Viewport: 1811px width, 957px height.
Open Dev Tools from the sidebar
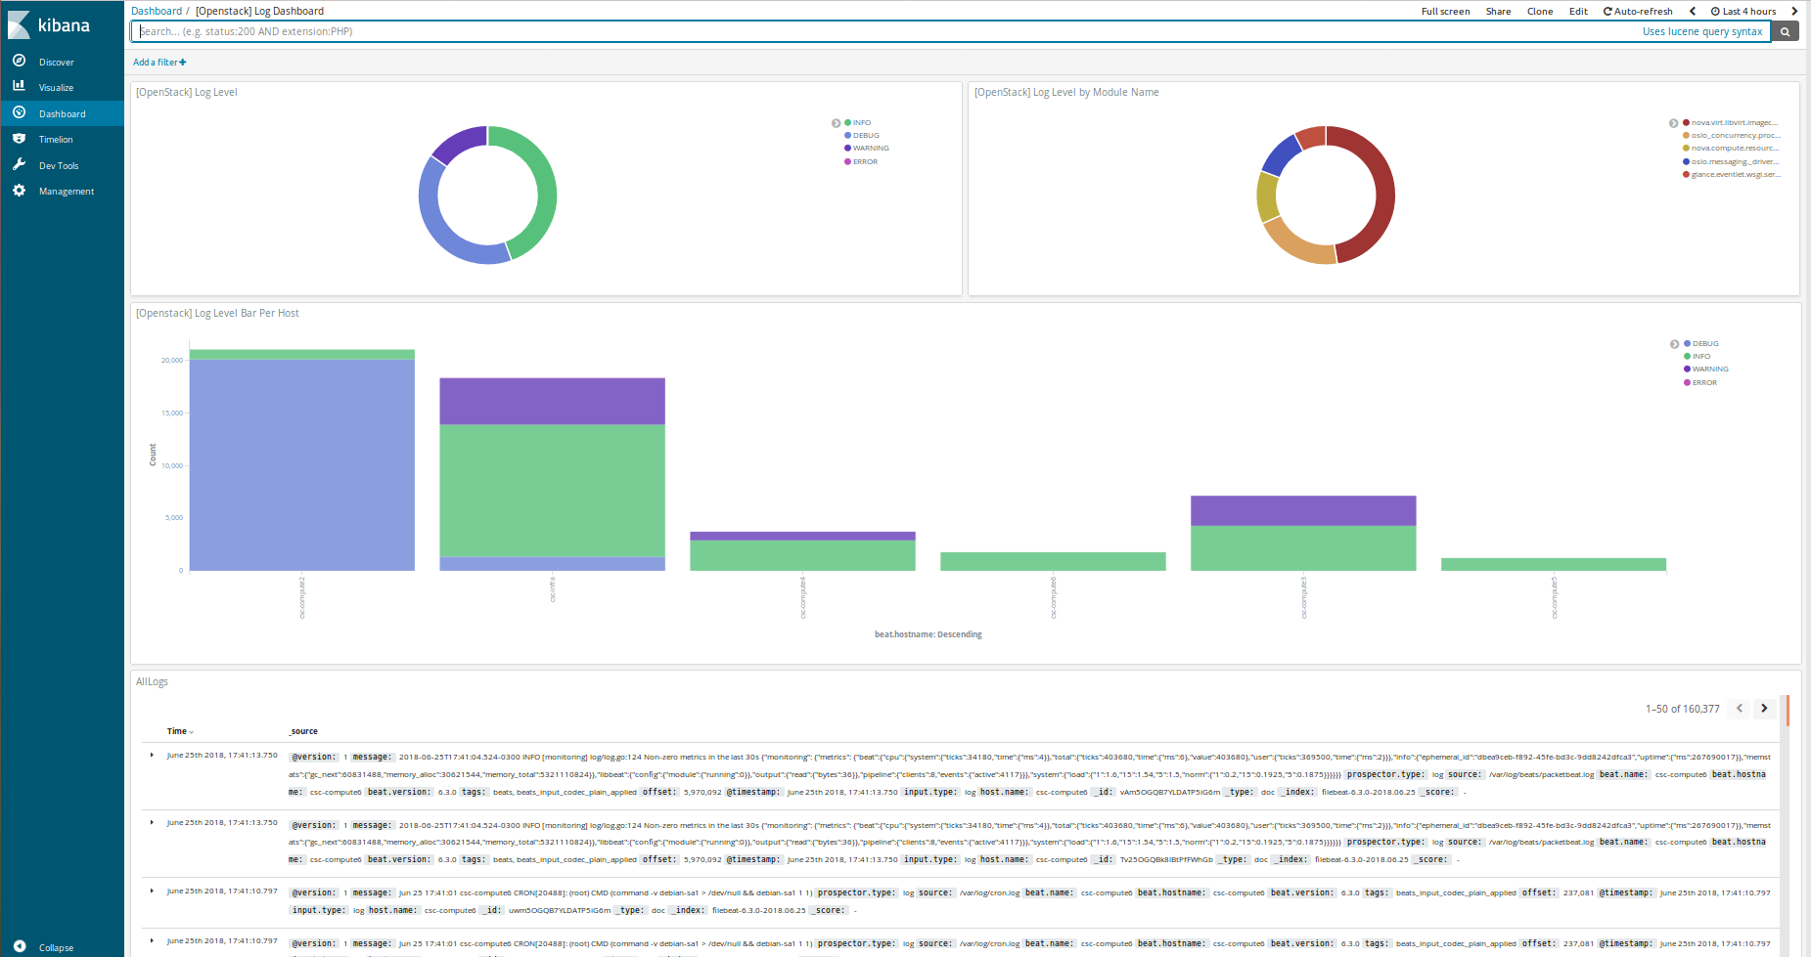pyautogui.click(x=57, y=164)
